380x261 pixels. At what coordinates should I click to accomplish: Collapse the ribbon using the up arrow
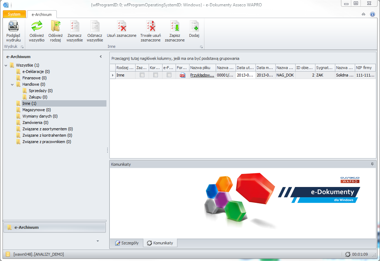point(364,14)
